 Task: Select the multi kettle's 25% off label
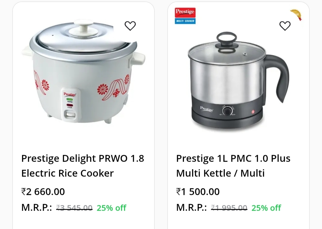click(x=266, y=208)
